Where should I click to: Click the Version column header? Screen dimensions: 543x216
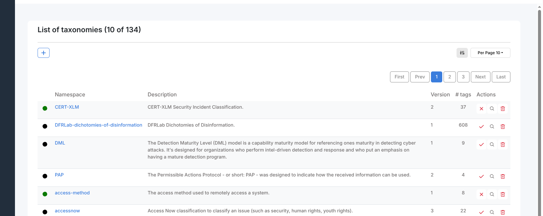pyautogui.click(x=440, y=94)
